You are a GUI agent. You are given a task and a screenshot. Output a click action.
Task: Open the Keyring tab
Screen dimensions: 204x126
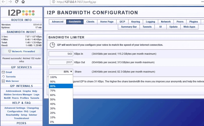(136, 22)
